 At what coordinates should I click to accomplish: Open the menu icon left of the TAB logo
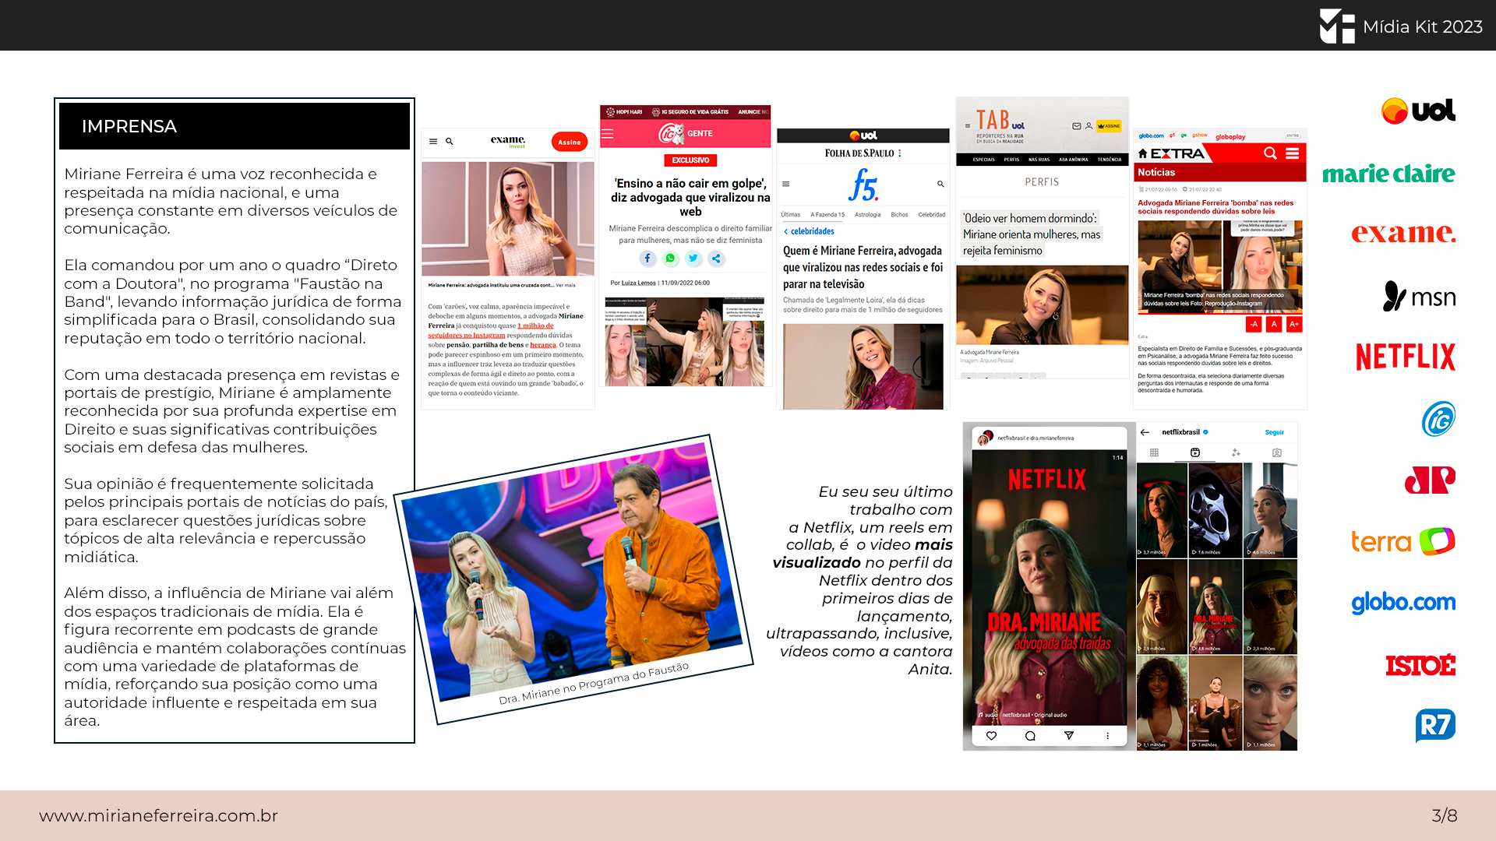point(968,125)
